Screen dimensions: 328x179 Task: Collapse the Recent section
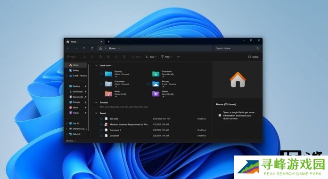96,113
